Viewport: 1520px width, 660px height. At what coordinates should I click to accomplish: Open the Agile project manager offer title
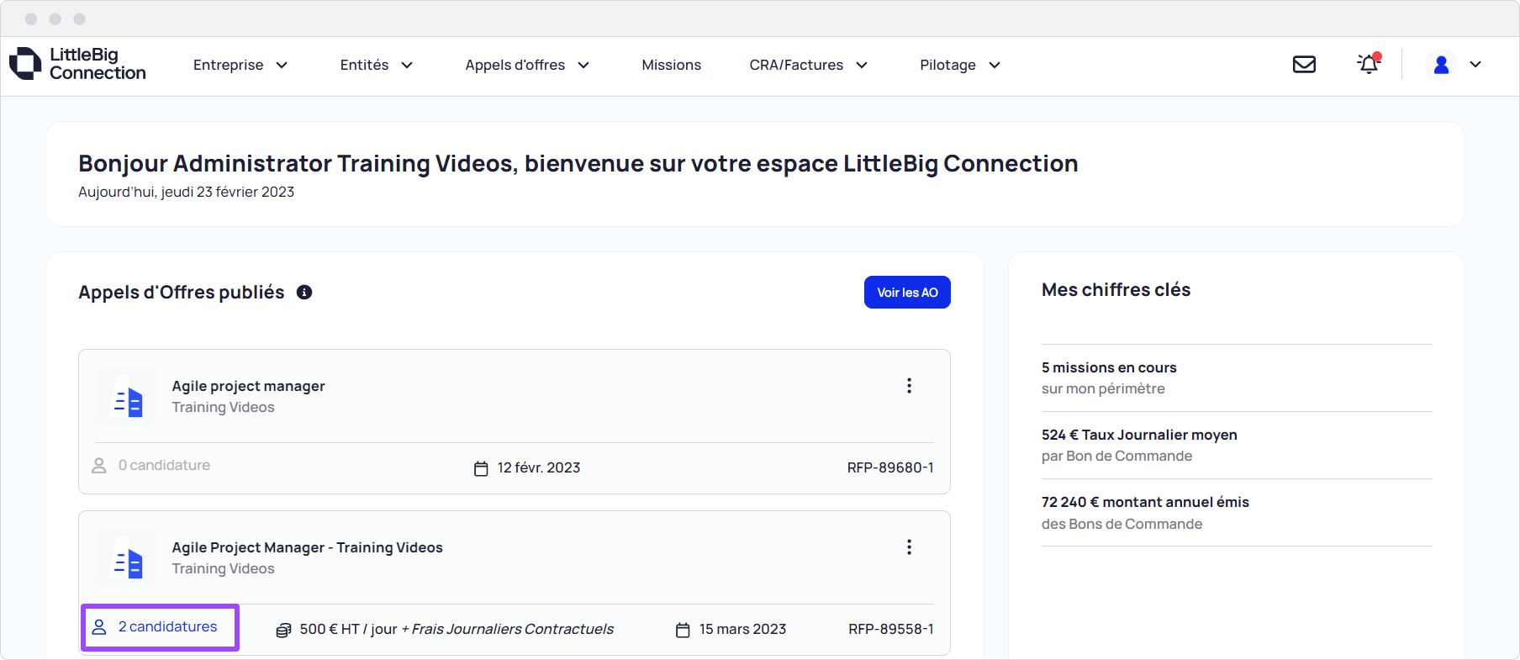click(x=248, y=386)
